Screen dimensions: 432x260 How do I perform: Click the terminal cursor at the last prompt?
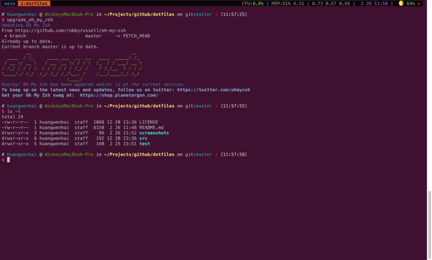[8, 160]
